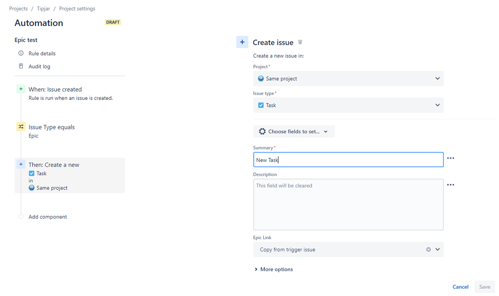Open the Choose fields to set dropdown
Screen dimensions: 499x296
click(294, 131)
